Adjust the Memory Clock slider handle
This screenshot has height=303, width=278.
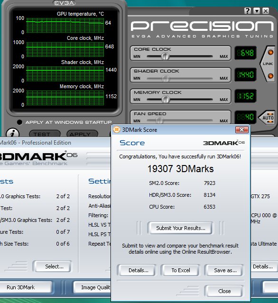(x=166, y=100)
